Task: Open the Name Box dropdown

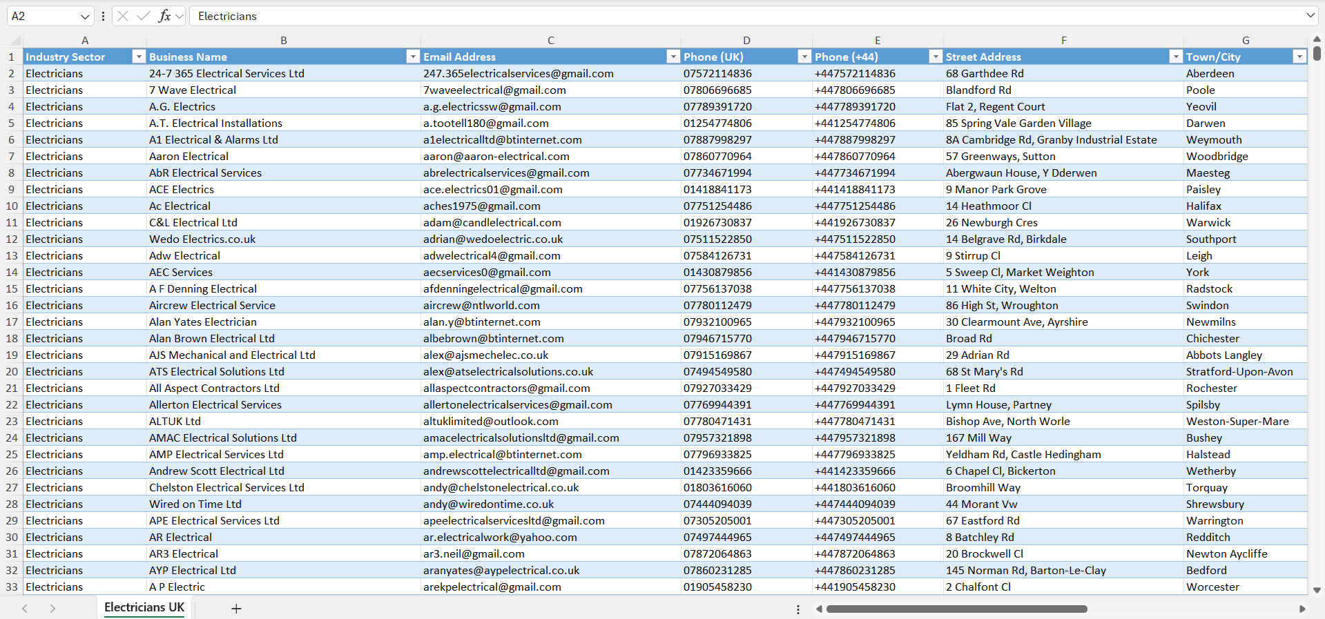Action: pyautogui.click(x=85, y=16)
